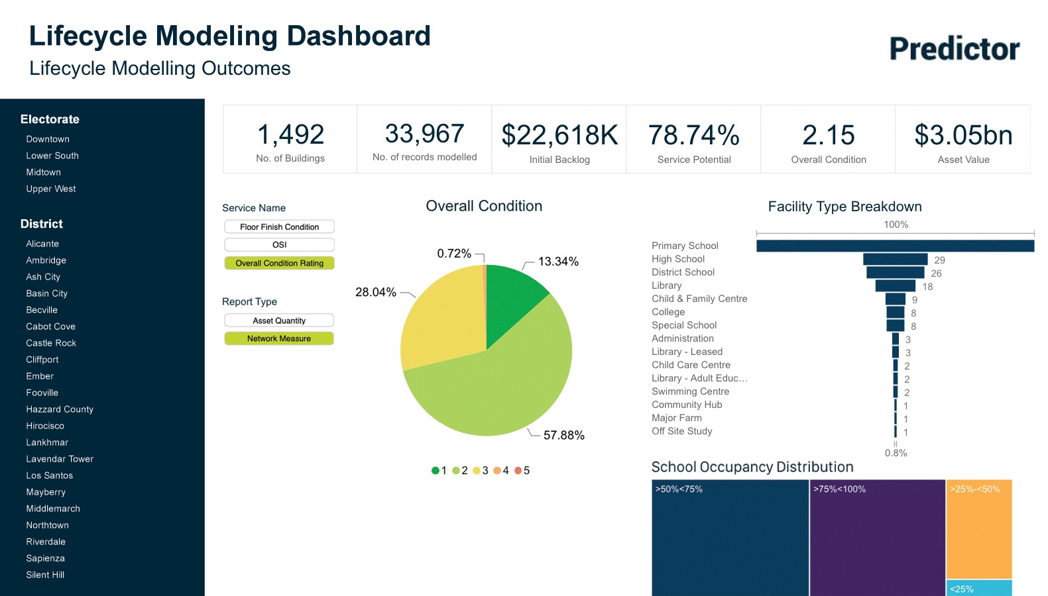Filter by Downtown electorate
Image resolution: width=1048 pixels, height=596 pixels.
click(x=48, y=139)
